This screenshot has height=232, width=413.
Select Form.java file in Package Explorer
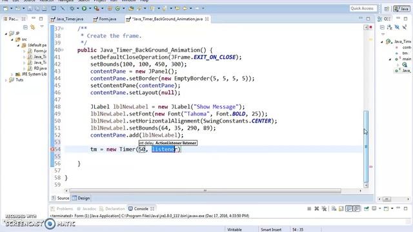37,51
